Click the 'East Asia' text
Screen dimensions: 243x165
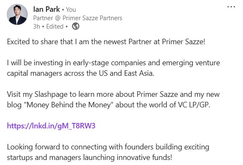(x=139, y=73)
